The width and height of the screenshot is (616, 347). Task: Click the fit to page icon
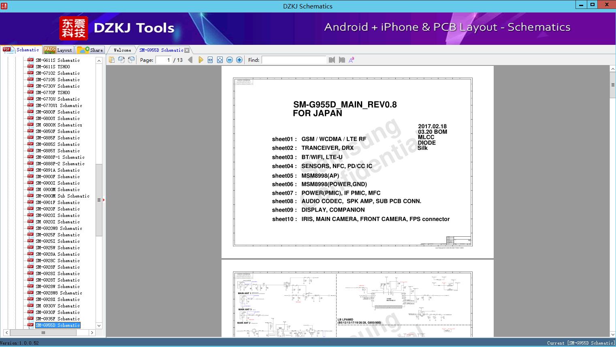[x=220, y=59]
